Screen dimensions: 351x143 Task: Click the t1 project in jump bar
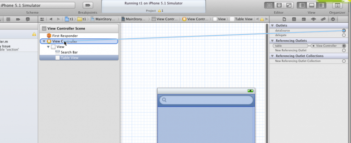(x=69, y=19)
